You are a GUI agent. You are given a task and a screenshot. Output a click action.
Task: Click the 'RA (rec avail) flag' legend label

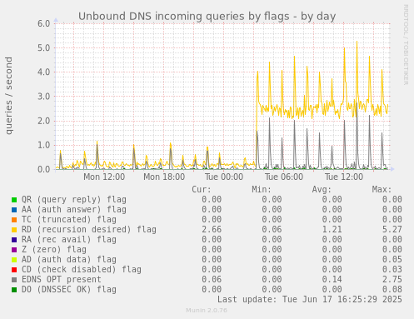69,240
